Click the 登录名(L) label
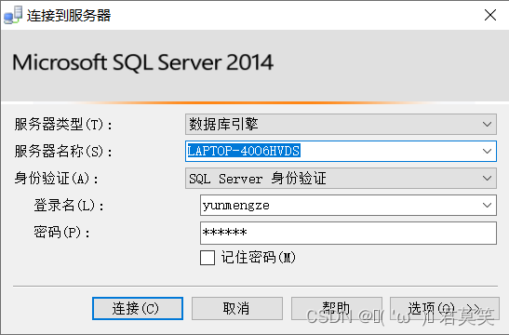Viewport: 509px width, 335px height. point(69,205)
